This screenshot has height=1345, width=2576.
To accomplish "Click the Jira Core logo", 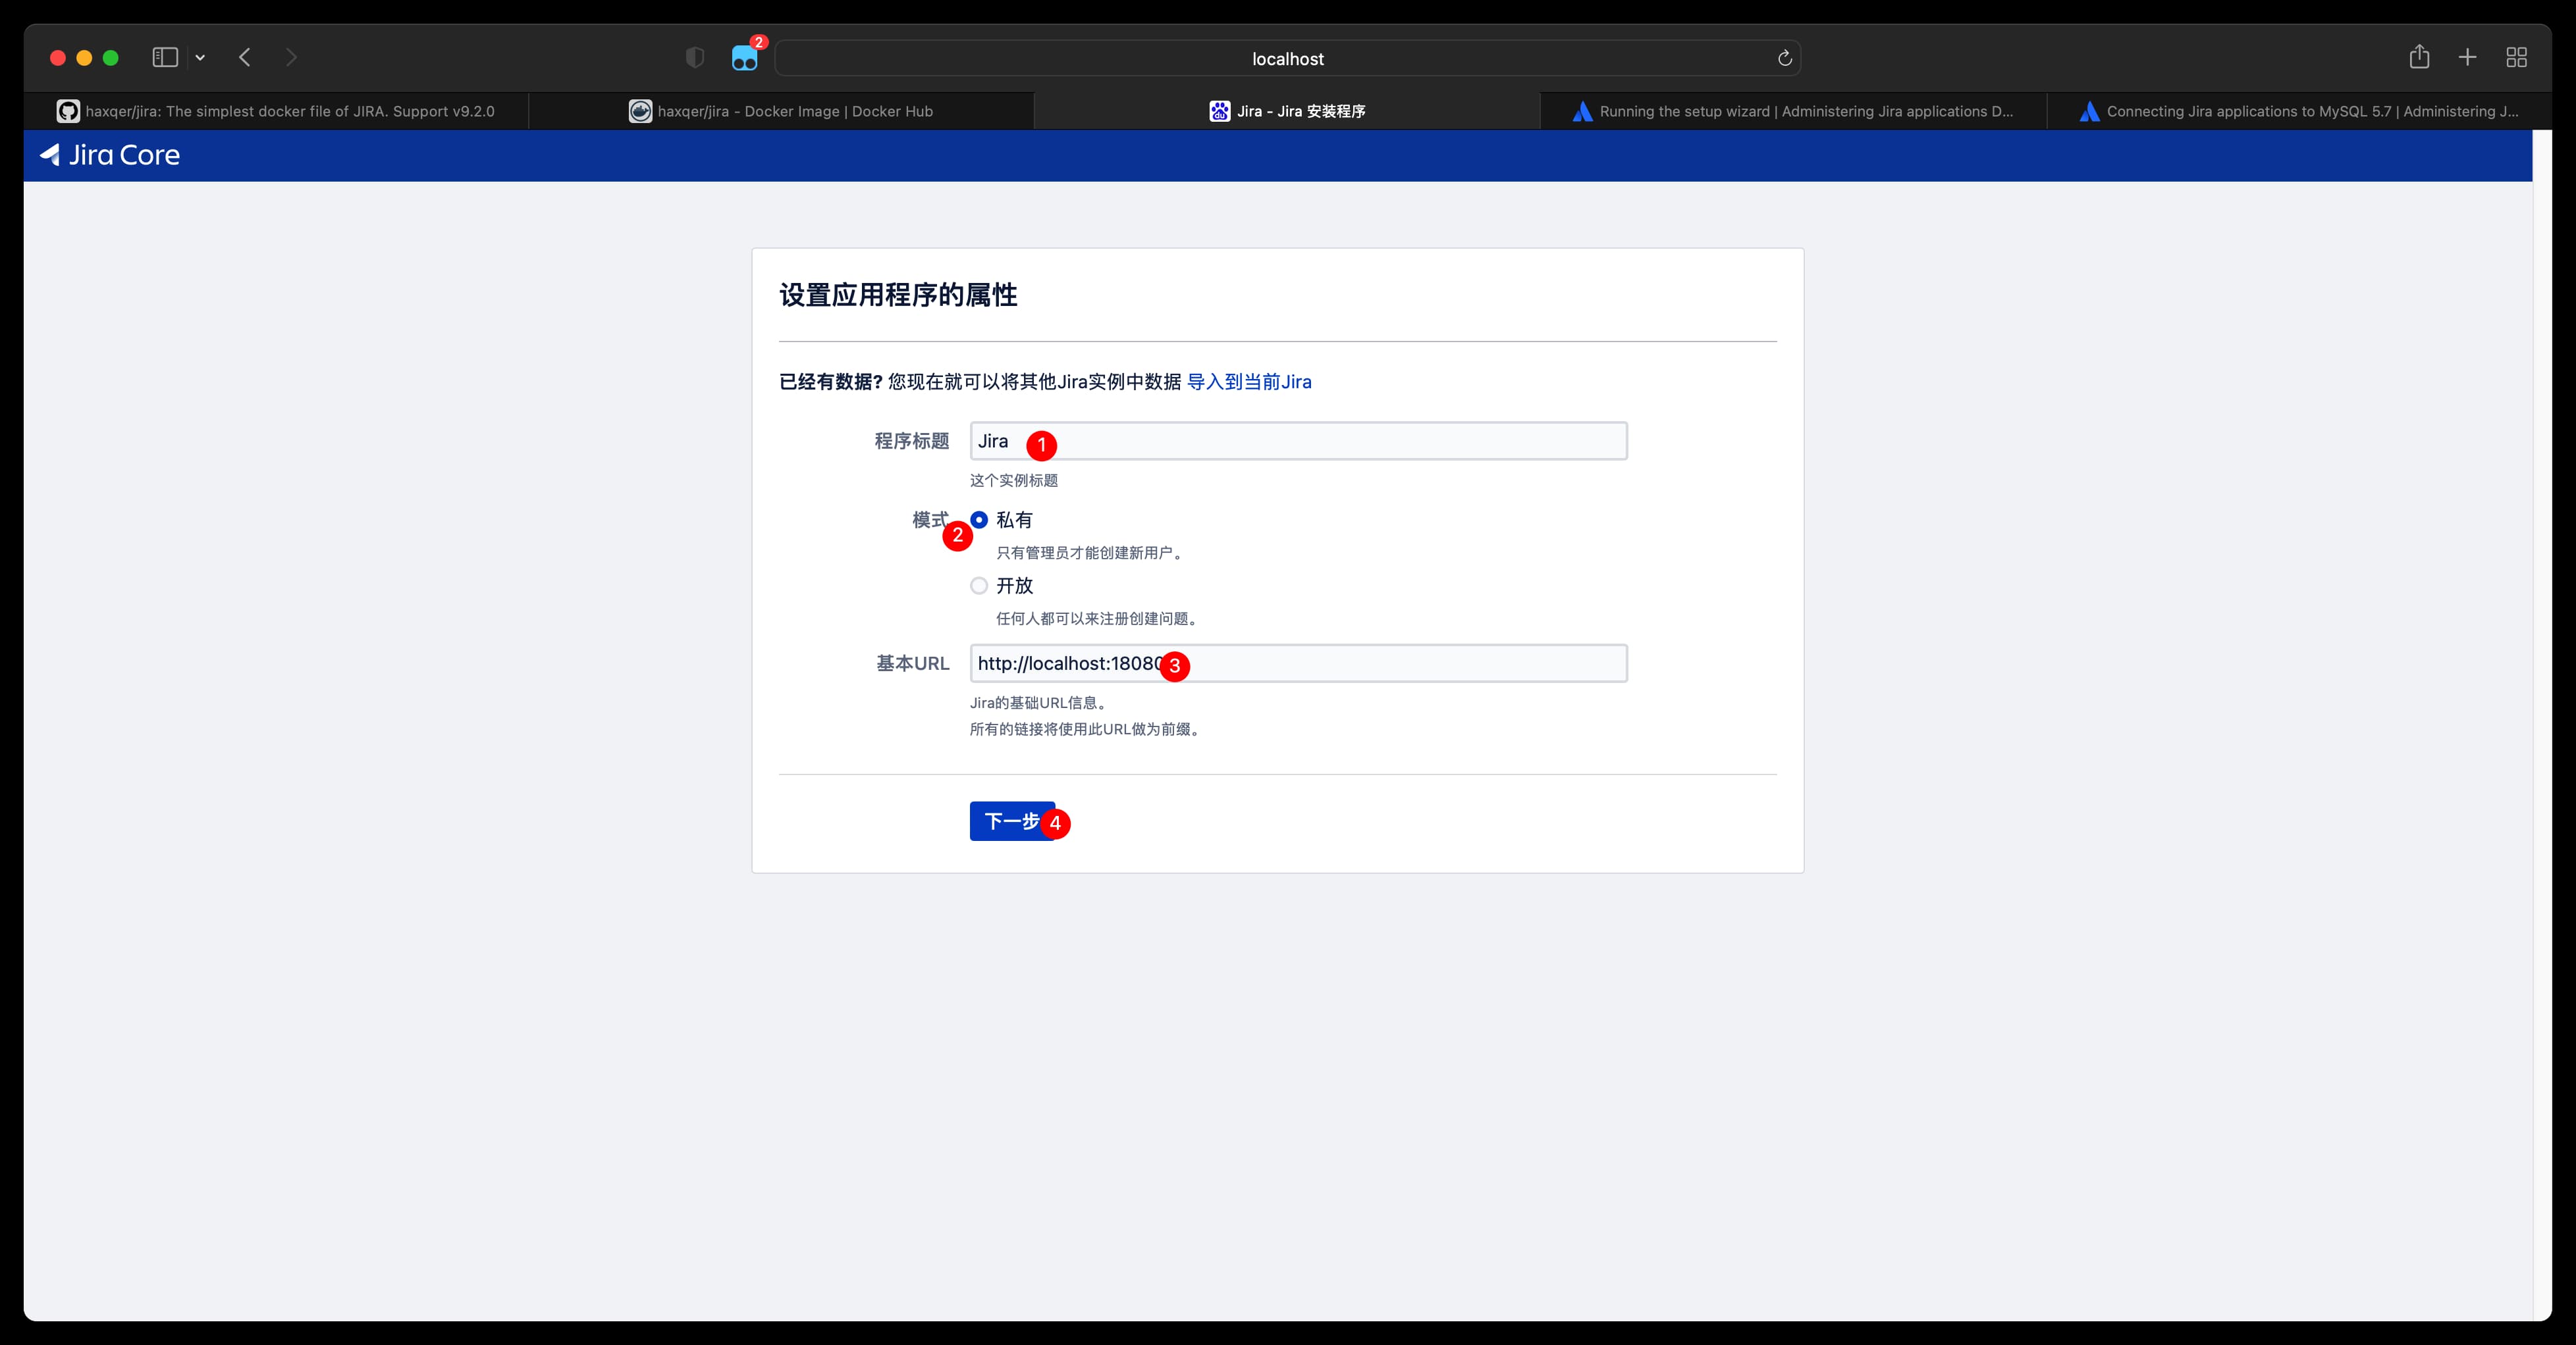I will pyautogui.click(x=110, y=155).
